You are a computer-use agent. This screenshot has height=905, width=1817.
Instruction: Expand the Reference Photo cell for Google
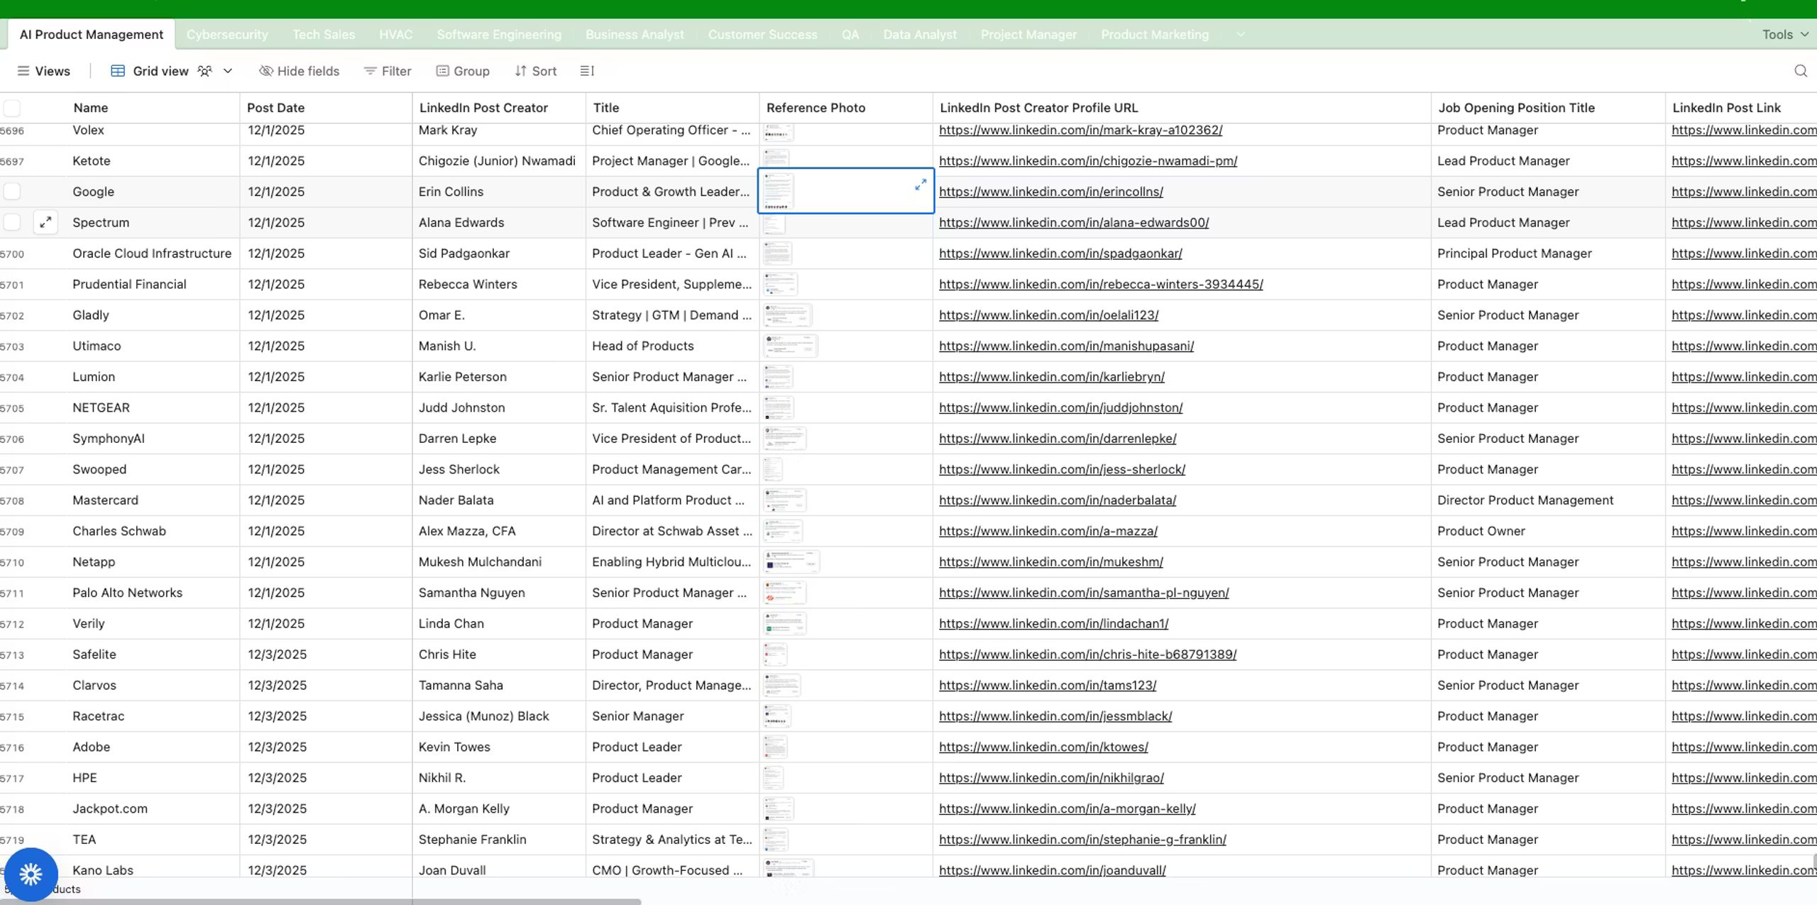(x=921, y=185)
